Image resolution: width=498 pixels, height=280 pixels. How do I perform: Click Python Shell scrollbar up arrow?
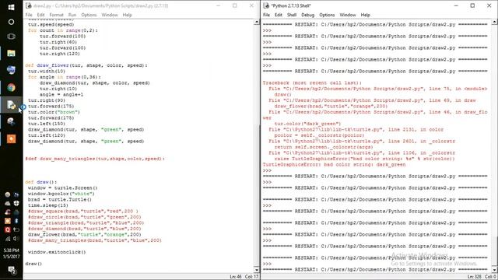coord(495,22)
